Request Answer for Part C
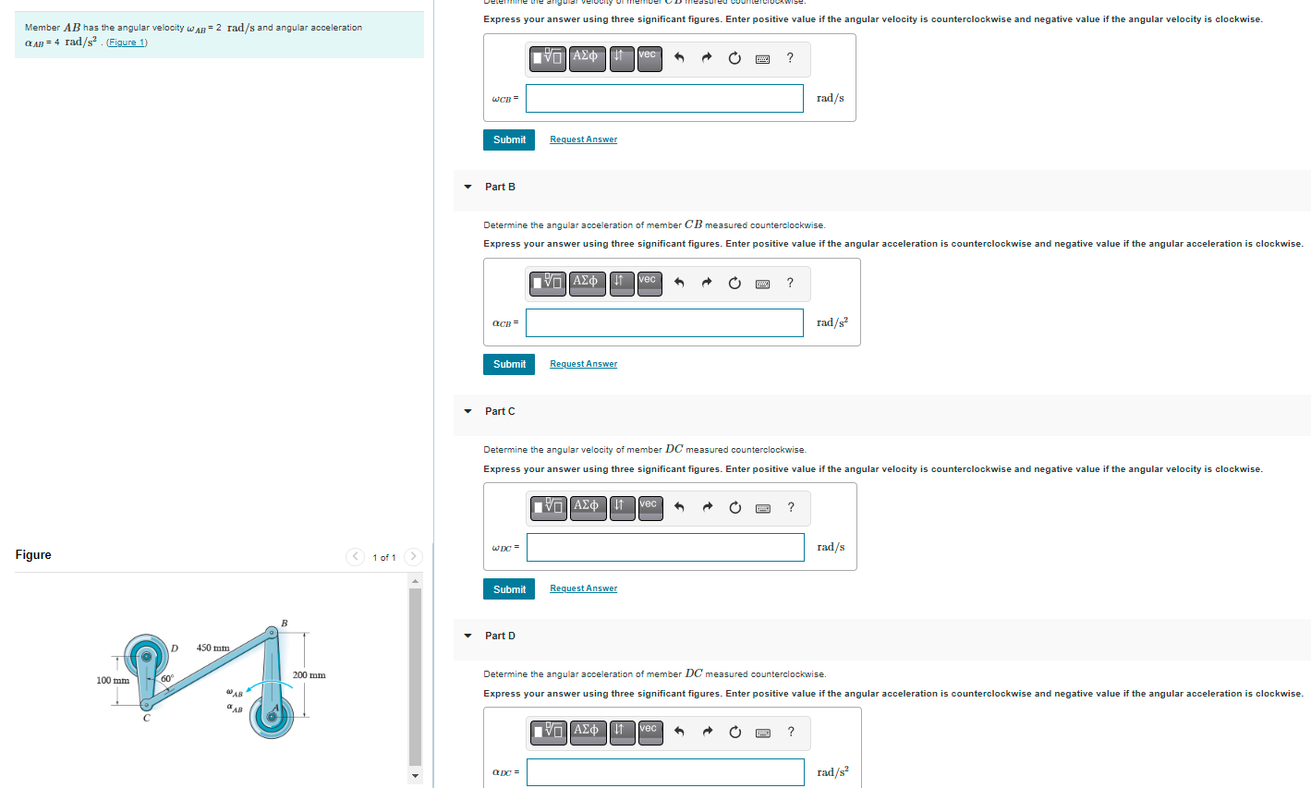The width and height of the screenshot is (1311, 788). [583, 588]
